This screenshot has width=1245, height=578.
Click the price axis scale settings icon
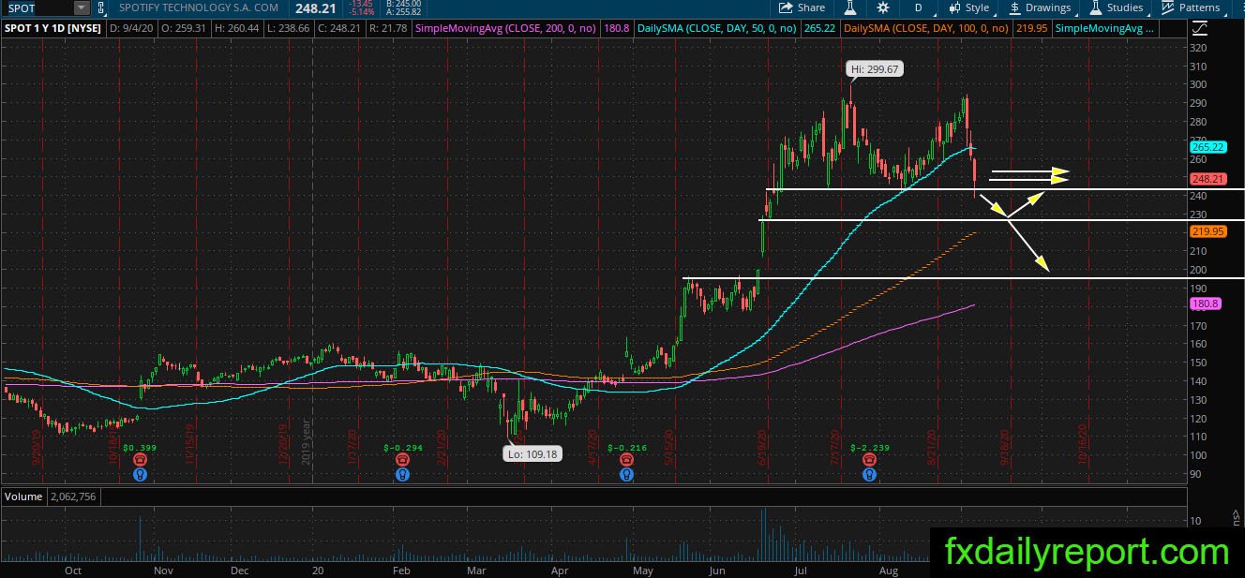coord(1202,28)
